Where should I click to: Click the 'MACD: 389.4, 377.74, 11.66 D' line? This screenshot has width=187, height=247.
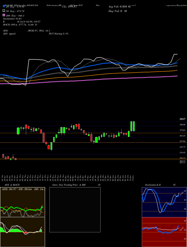coord(20,25)
